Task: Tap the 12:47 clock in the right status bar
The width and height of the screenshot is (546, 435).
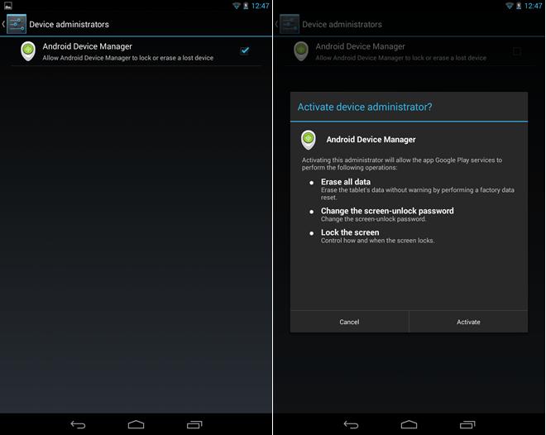Action: (533, 6)
